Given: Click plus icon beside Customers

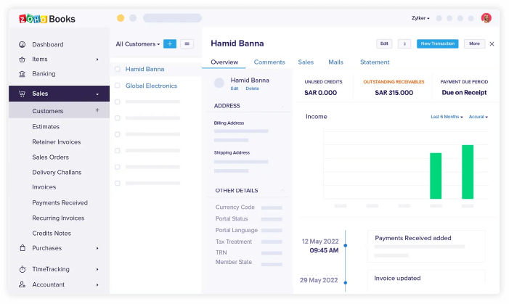Looking at the screenshot, I should (x=97, y=110).
